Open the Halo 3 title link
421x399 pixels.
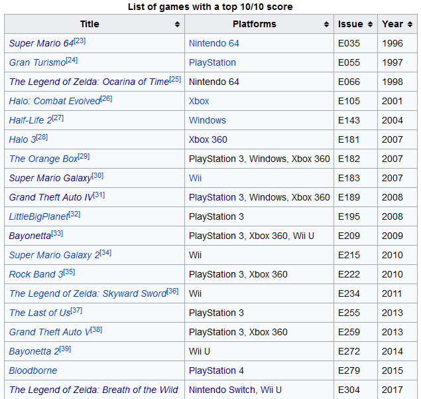tap(23, 139)
